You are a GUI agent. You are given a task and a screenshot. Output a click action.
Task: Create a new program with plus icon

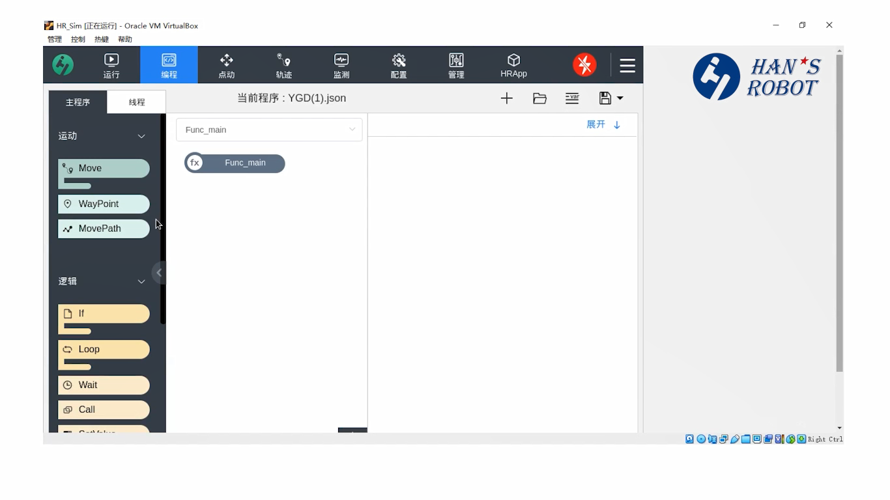coord(507,98)
